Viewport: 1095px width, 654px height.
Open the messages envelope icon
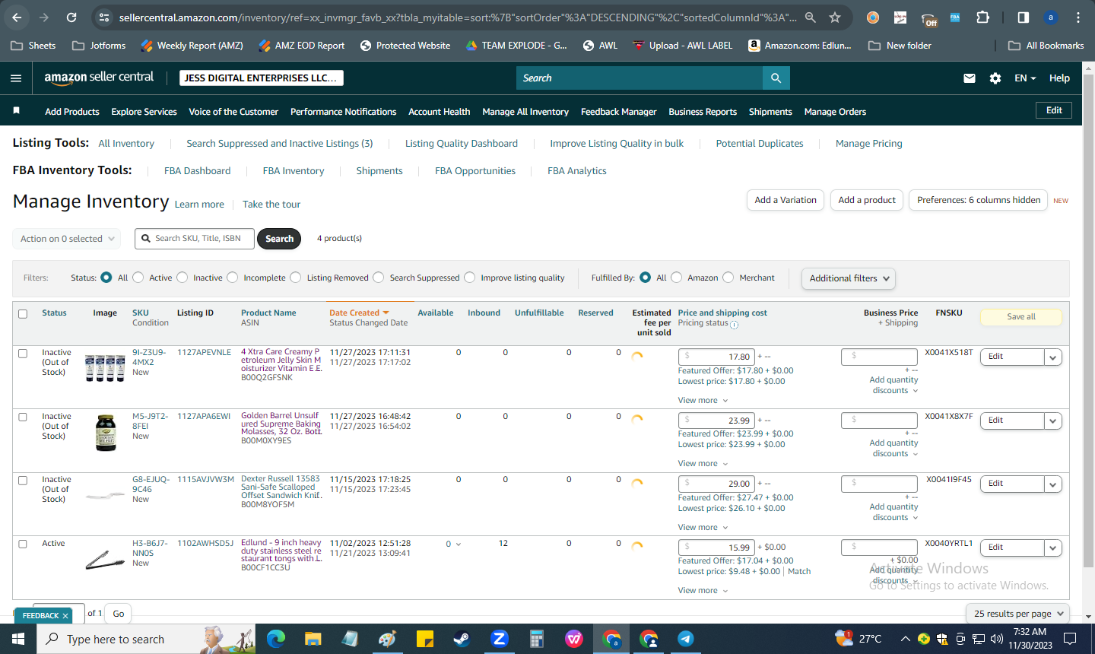pyautogui.click(x=970, y=78)
